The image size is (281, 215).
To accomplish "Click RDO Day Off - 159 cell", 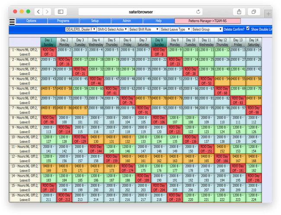I will (112, 158).
